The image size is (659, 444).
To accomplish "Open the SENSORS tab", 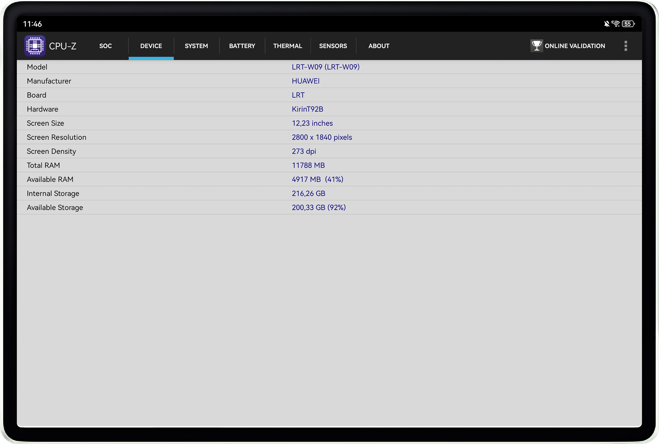I will 333,46.
